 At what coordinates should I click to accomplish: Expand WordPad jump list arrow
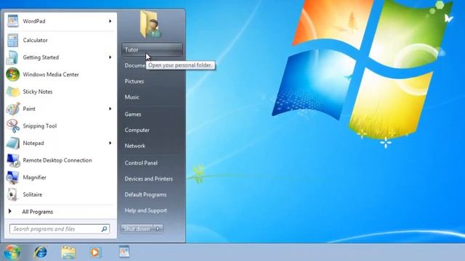click(110, 21)
